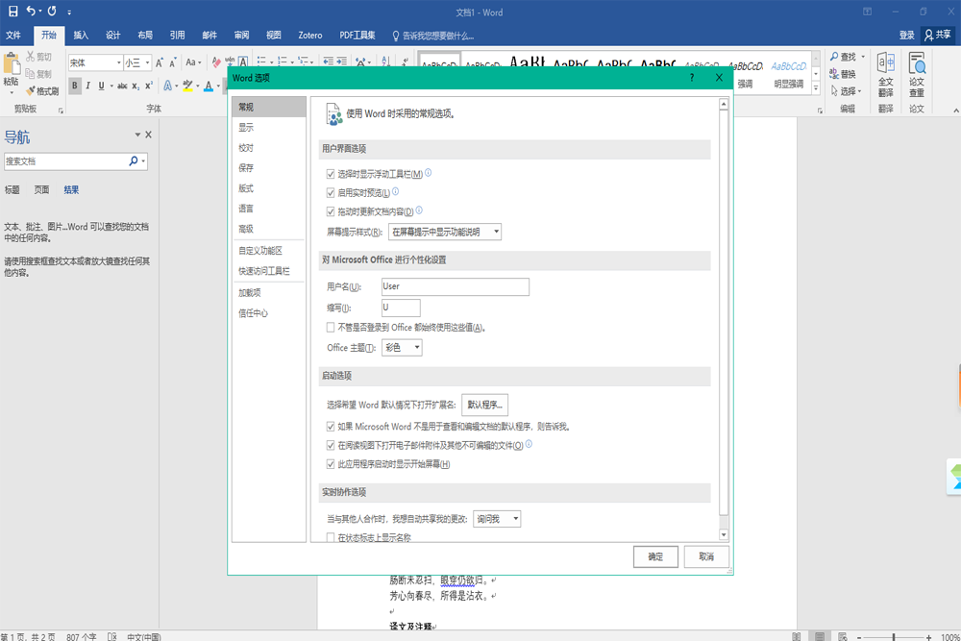961x641 pixels.
Task: Confirm settings with the 确定 button
Action: click(x=655, y=556)
